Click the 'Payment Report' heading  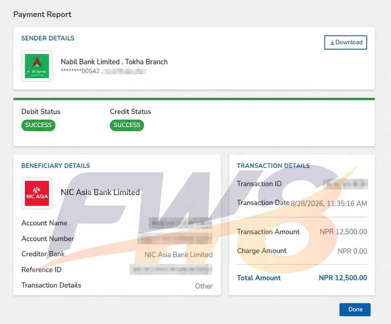(x=42, y=14)
